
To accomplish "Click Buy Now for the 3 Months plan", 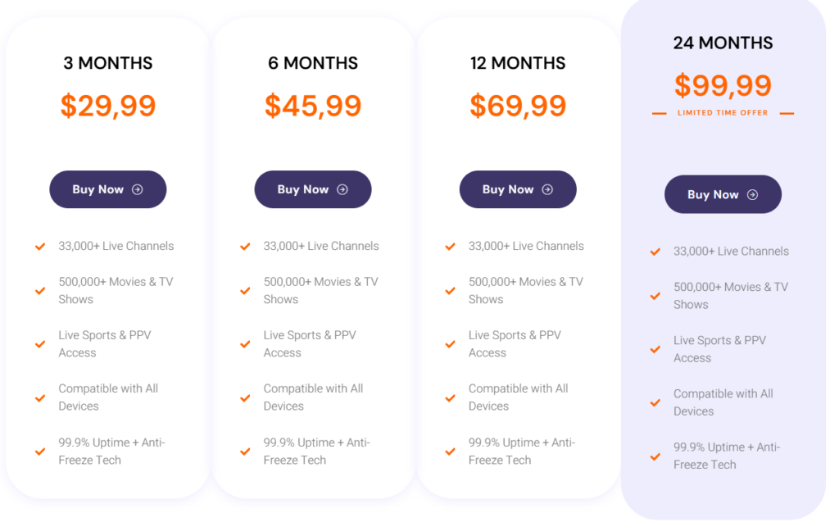I will click(107, 189).
